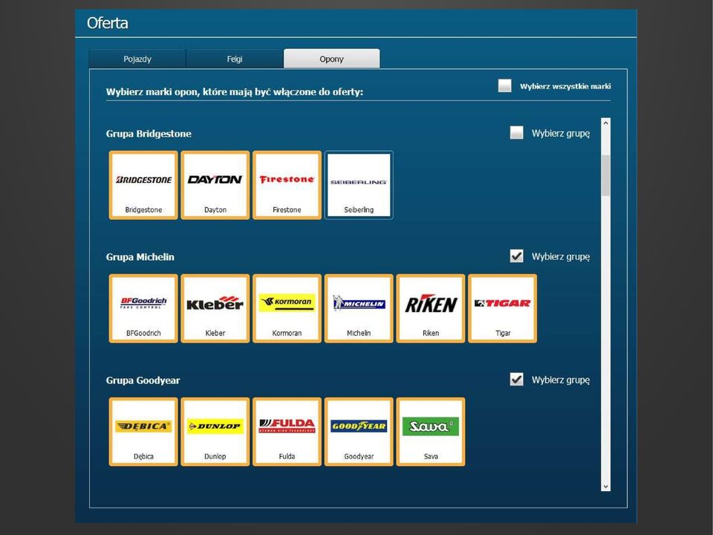Click the scrollbar down arrow
The height and width of the screenshot is (535, 713).
[605, 486]
